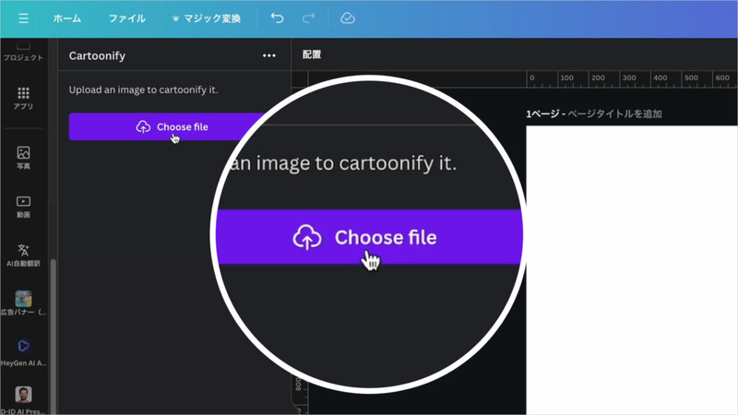Check cloud save status icon

pos(348,18)
